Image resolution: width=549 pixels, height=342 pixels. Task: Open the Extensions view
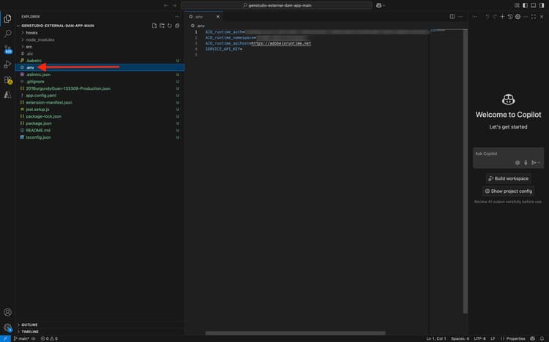click(x=7, y=80)
